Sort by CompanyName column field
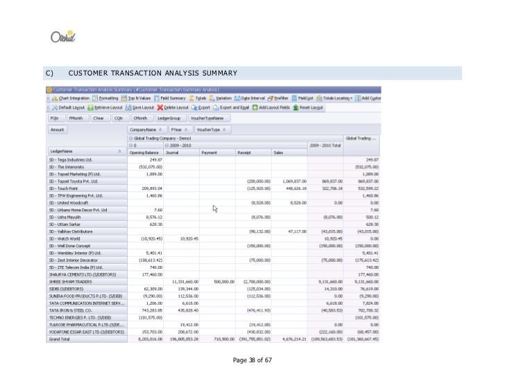 [148, 130]
